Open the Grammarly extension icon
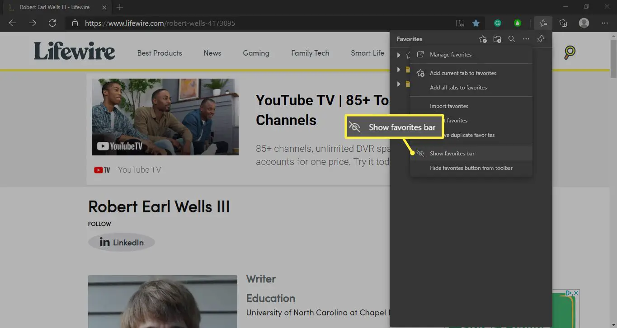Image resolution: width=617 pixels, height=328 pixels. [x=498, y=23]
